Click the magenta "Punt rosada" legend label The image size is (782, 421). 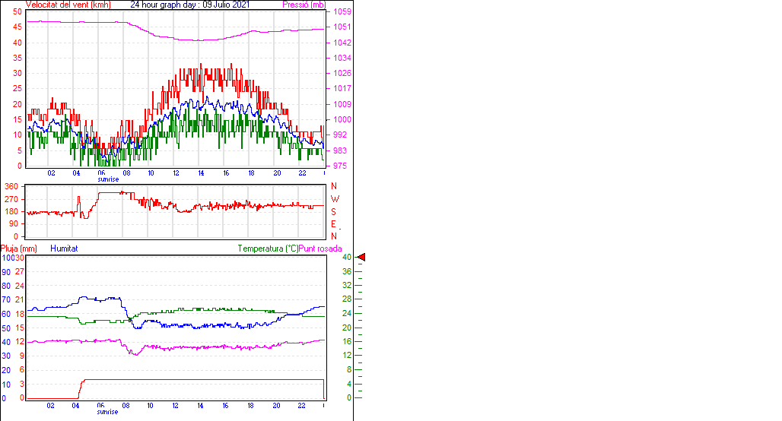[x=320, y=248]
